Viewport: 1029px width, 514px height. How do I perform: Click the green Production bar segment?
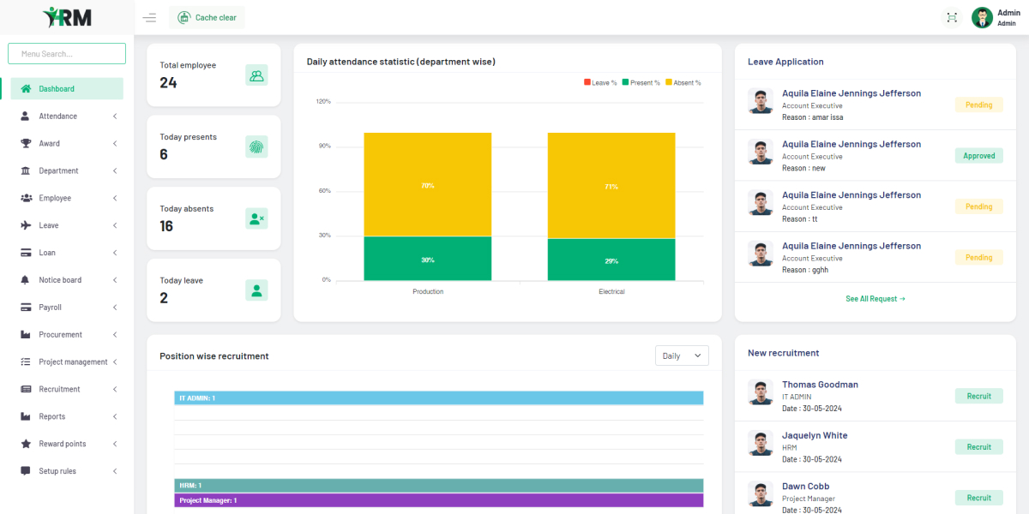[427, 259]
